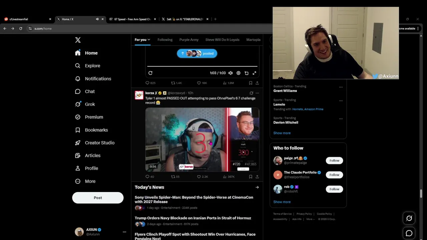The height and width of the screenshot is (240, 427).
Task: Open AXIUN account options menu
Action: point(124,232)
